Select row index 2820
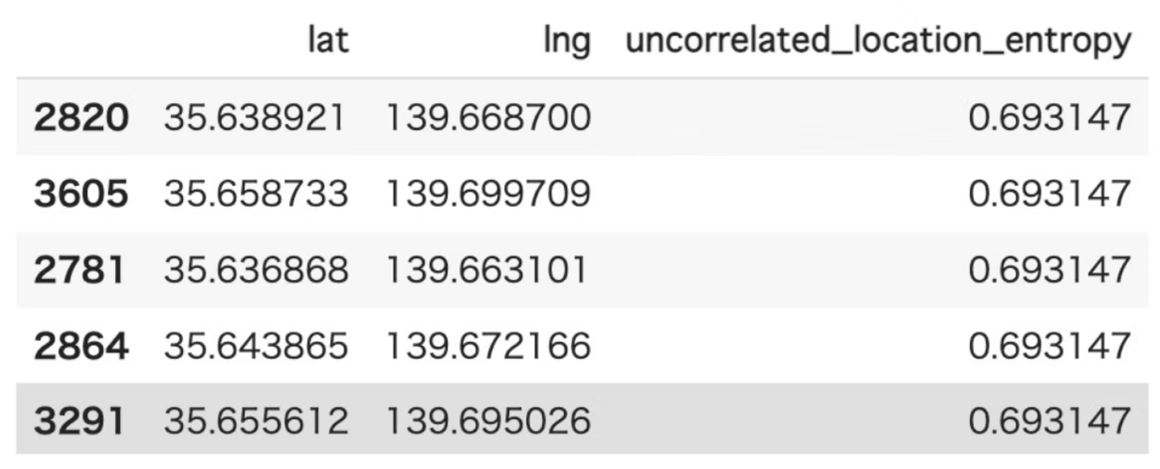This screenshot has height=469, width=1160. 81,118
